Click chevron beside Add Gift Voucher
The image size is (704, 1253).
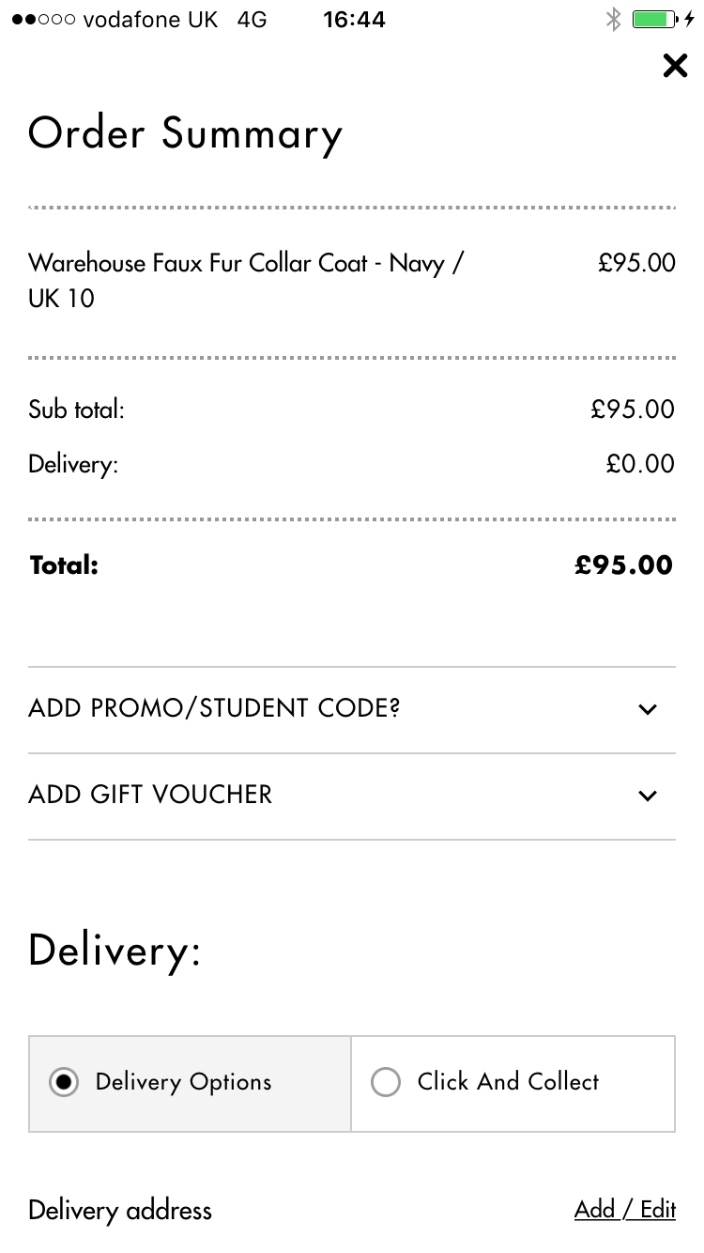647,796
